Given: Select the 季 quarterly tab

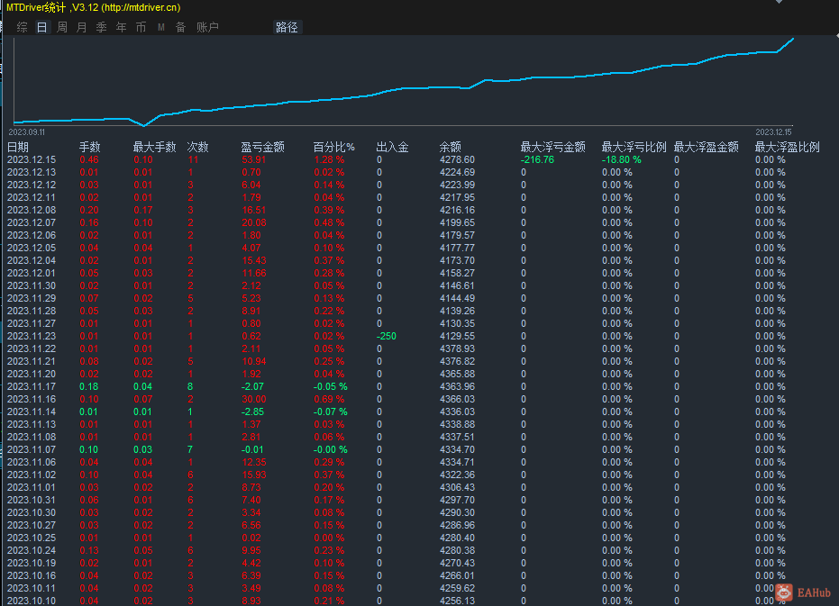Looking at the screenshot, I should pyautogui.click(x=101, y=27).
